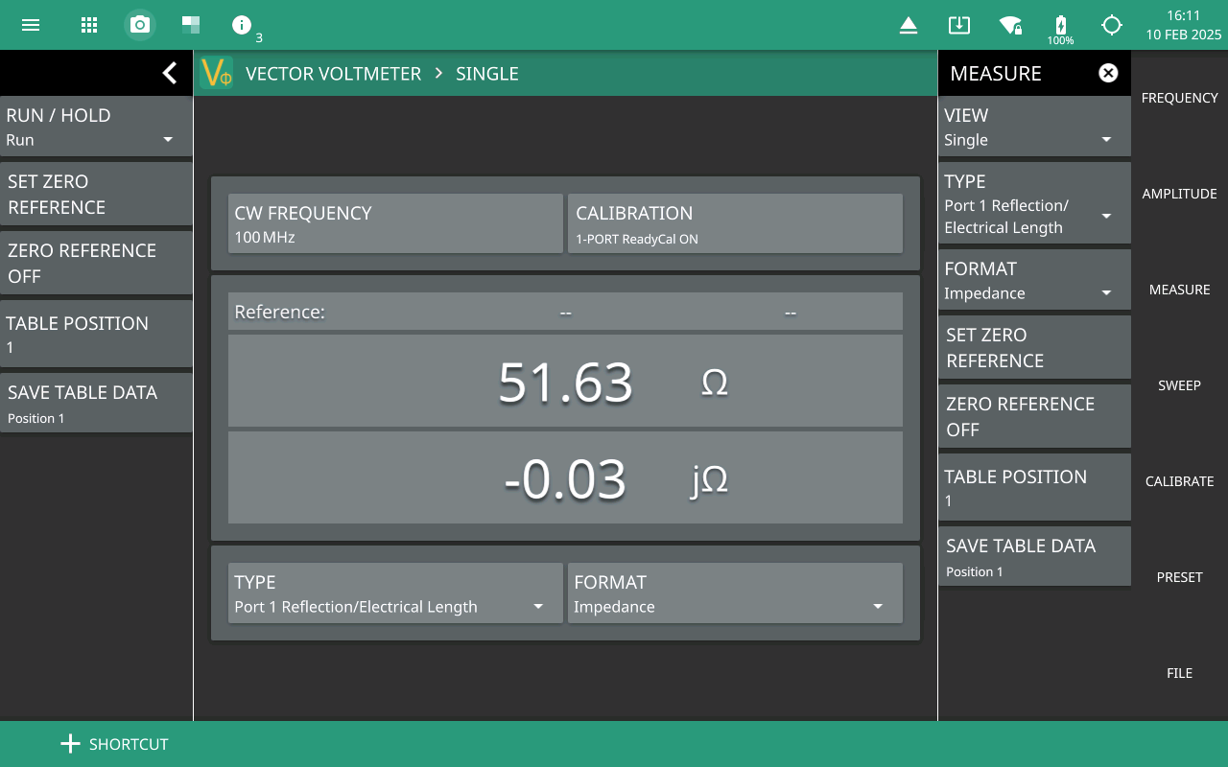The width and height of the screenshot is (1228, 767).
Task: Toggle ZERO REFERENCE OFF in left panel
Action: click(x=96, y=263)
